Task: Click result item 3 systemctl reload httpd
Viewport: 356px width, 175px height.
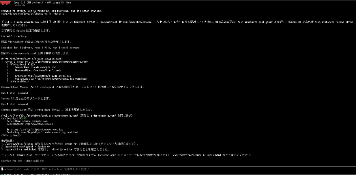Action: [x=55, y=150]
